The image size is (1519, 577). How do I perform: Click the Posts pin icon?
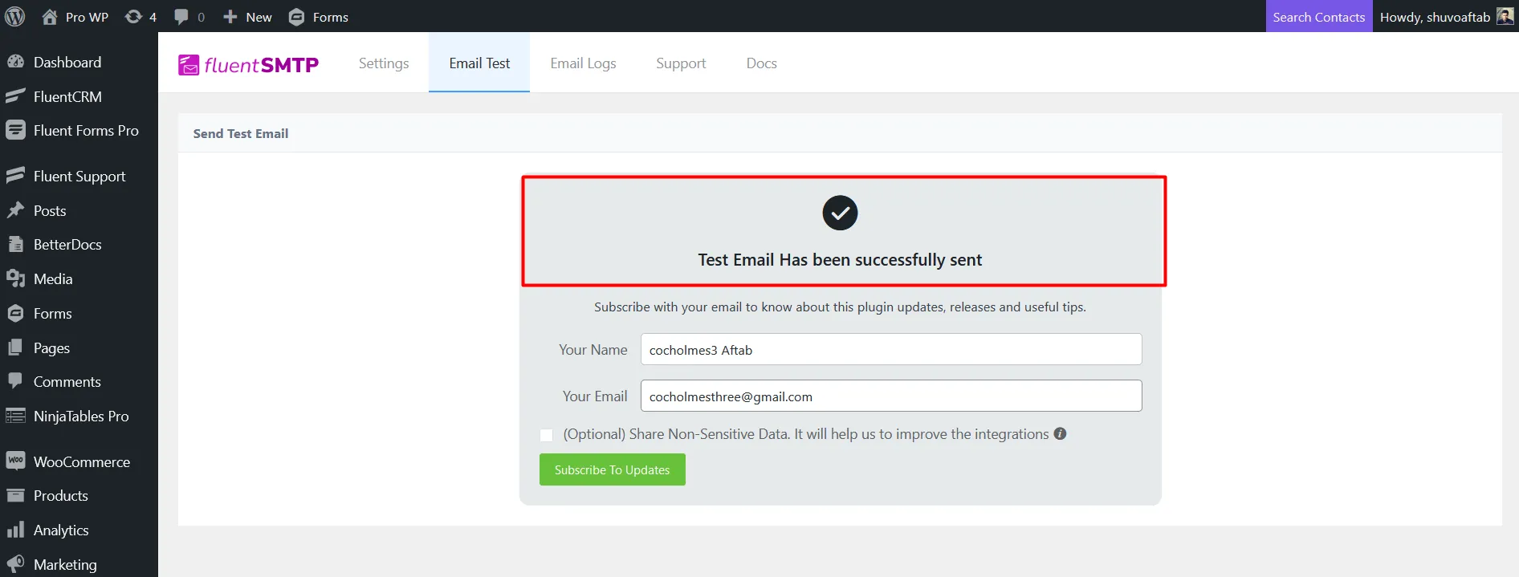[15, 210]
